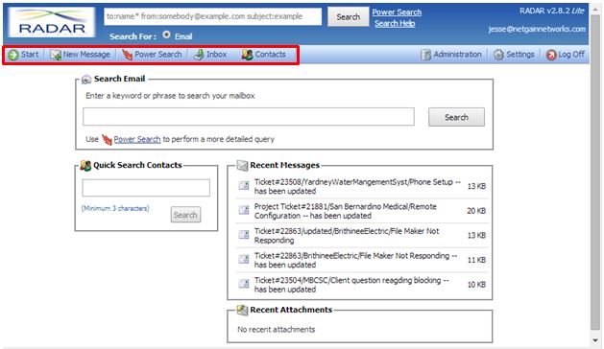604x349 pixels.
Task: Click the Power Search icon beside the hint link
Action: tap(107, 139)
